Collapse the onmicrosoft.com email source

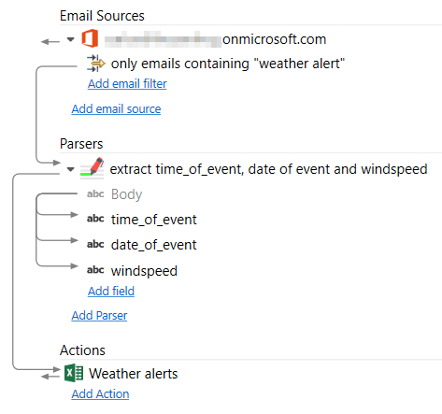(x=71, y=39)
